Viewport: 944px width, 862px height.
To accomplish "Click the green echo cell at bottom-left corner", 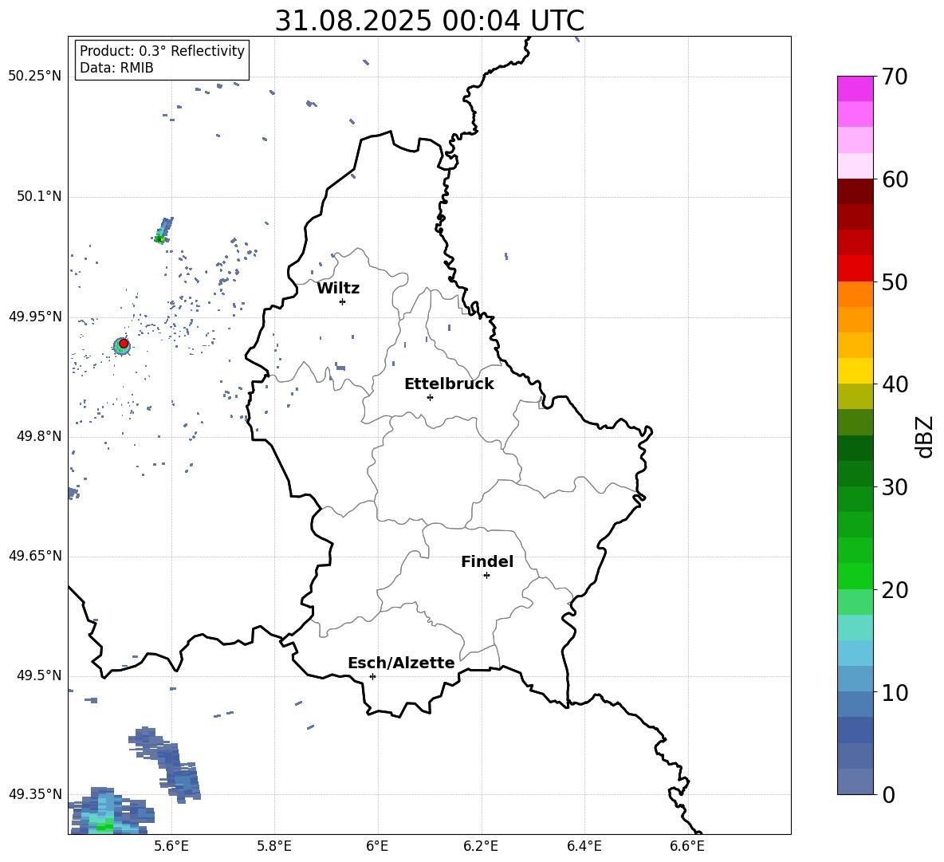I will 104,826.
